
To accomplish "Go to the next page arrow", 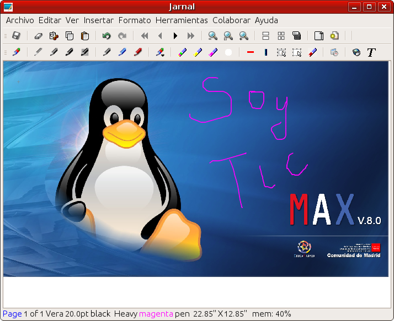I will pos(175,36).
